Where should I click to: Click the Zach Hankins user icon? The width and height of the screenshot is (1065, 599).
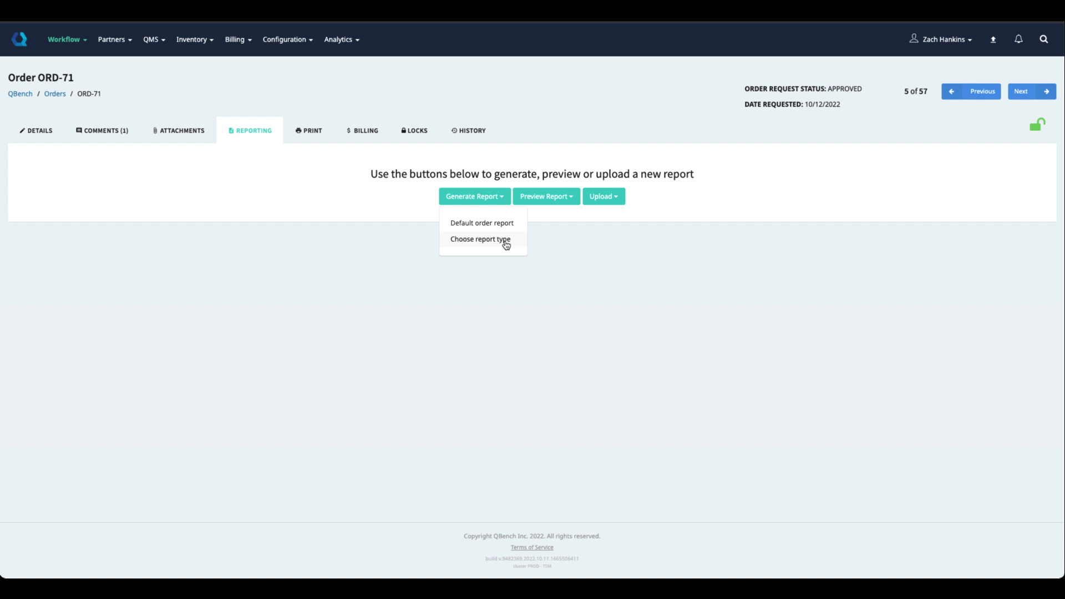coord(914,39)
